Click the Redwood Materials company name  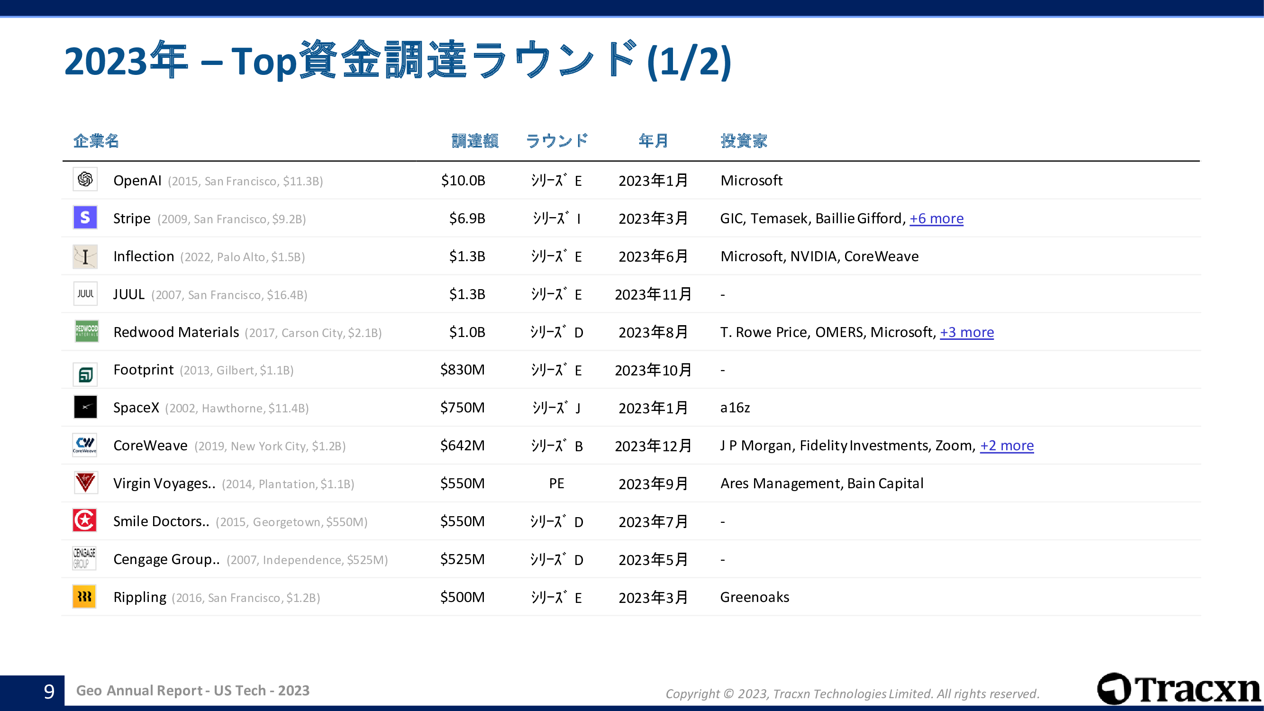[x=176, y=332]
